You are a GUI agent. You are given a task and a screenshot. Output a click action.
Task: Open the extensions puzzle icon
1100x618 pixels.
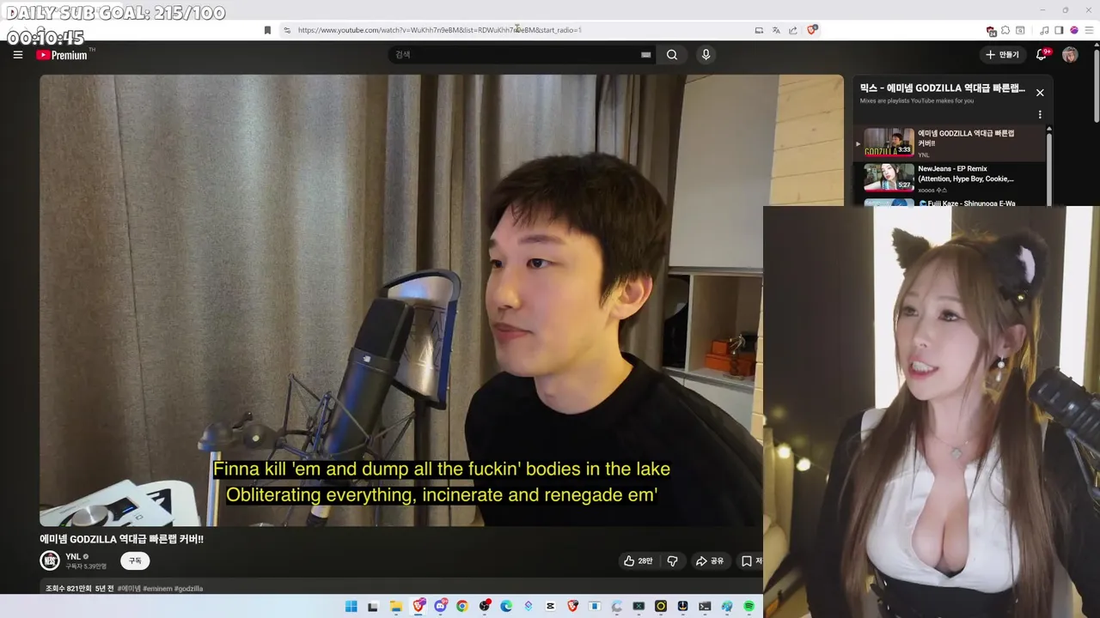tap(1005, 30)
